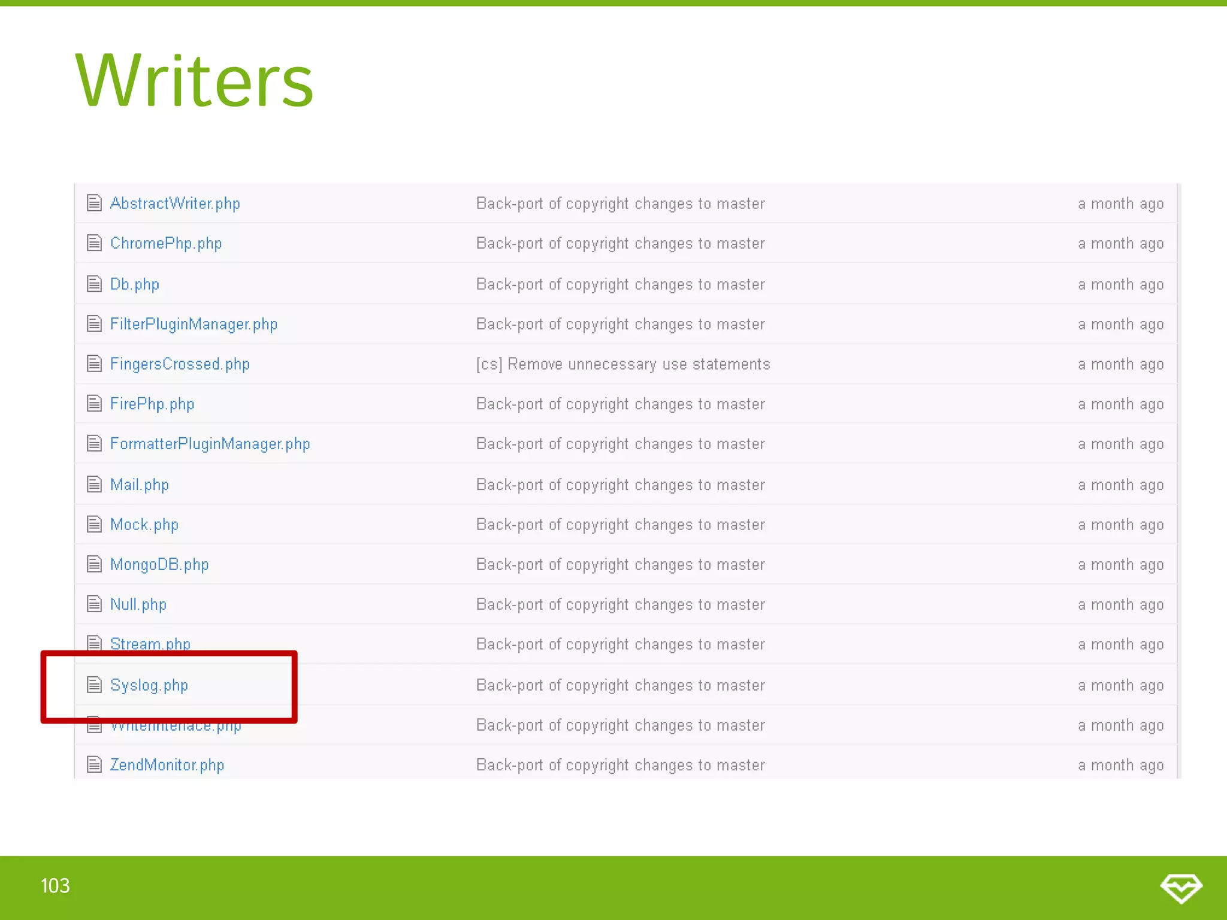Click 'a month ago' in Null.php row
The height and width of the screenshot is (920, 1227).
1121,604
